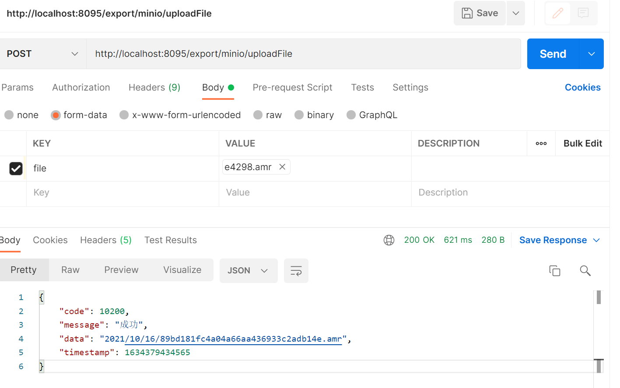Open the Test Results tab
This screenshot has height=388, width=620.
coord(171,240)
